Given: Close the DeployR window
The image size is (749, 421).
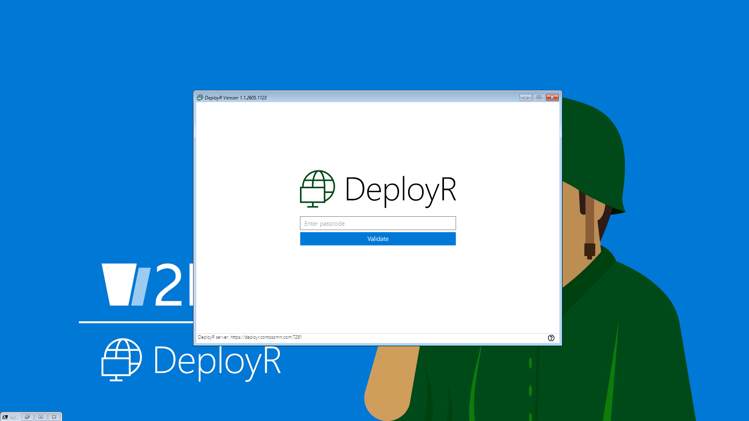Looking at the screenshot, I should pos(552,97).
